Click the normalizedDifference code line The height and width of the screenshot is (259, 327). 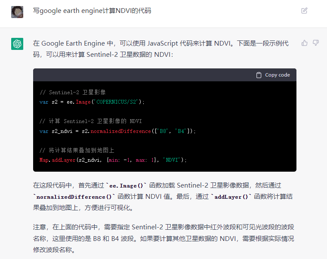coord(117,131)
